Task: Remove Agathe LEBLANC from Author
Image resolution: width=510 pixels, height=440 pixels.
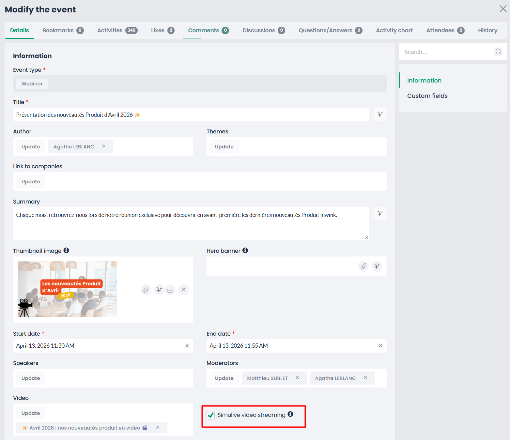Action: tap(104, 146)
